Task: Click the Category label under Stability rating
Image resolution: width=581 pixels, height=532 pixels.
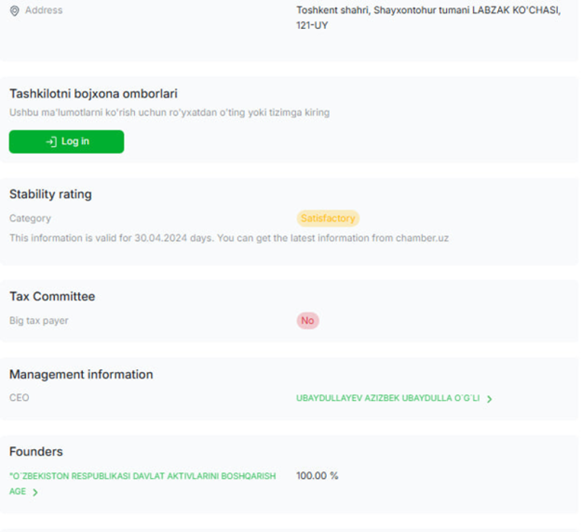Action: pos(30,218)
